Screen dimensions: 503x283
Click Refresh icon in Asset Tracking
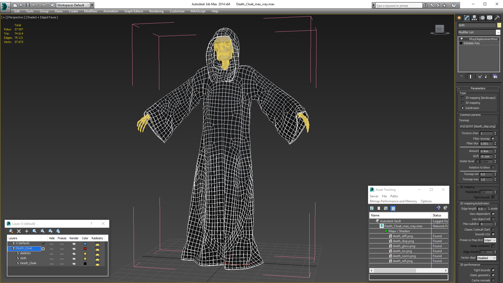point(372,208)
